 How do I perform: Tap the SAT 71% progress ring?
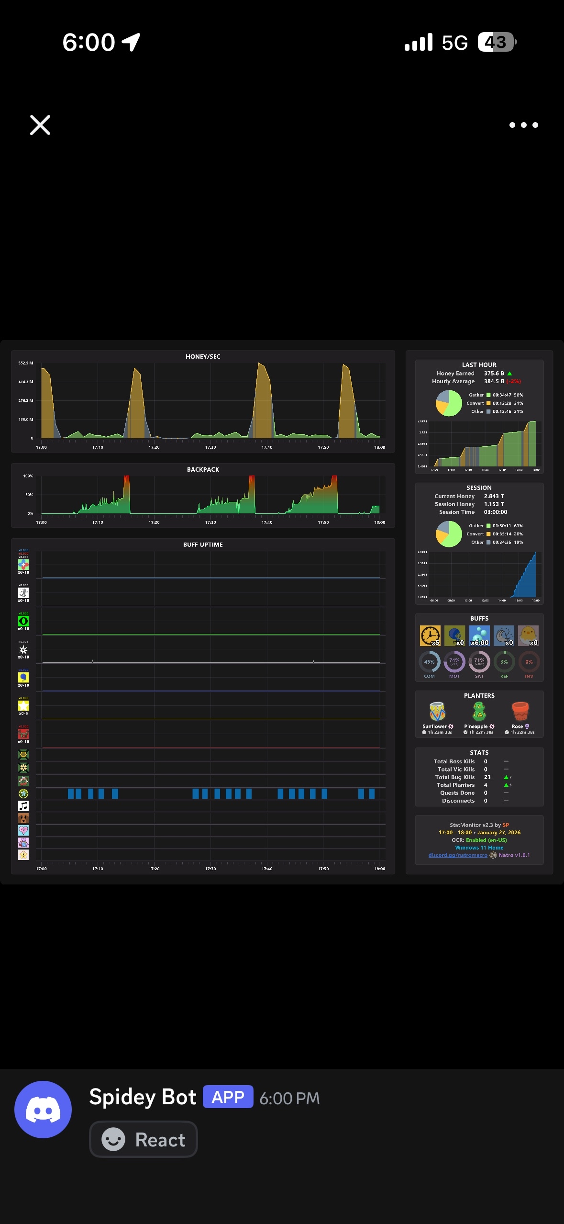pos(479,662)
